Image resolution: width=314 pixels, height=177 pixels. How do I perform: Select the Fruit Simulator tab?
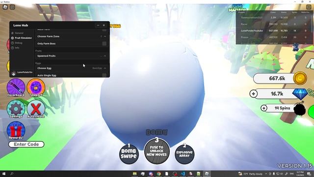point(22,38)
